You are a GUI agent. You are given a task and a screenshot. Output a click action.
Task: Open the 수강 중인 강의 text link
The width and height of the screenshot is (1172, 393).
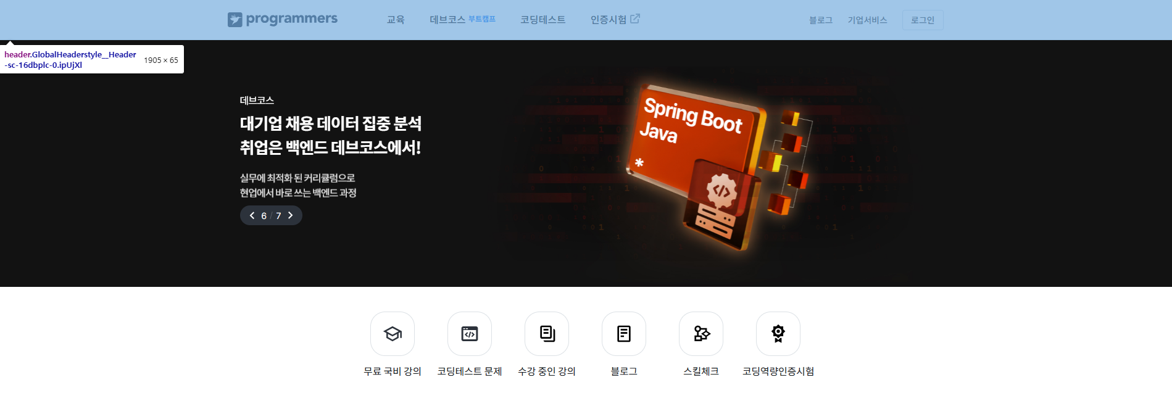click(547, 371)
